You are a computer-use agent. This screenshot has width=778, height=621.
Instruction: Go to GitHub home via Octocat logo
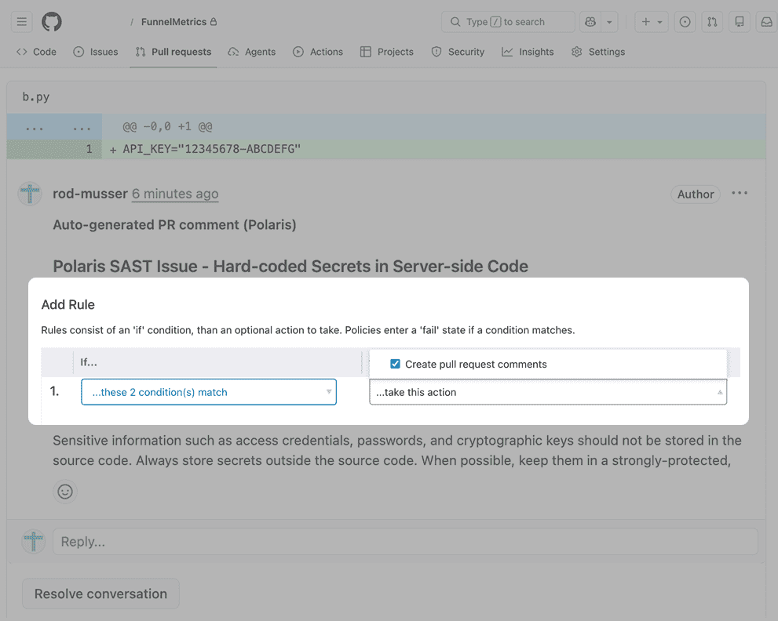coord(52,22)
